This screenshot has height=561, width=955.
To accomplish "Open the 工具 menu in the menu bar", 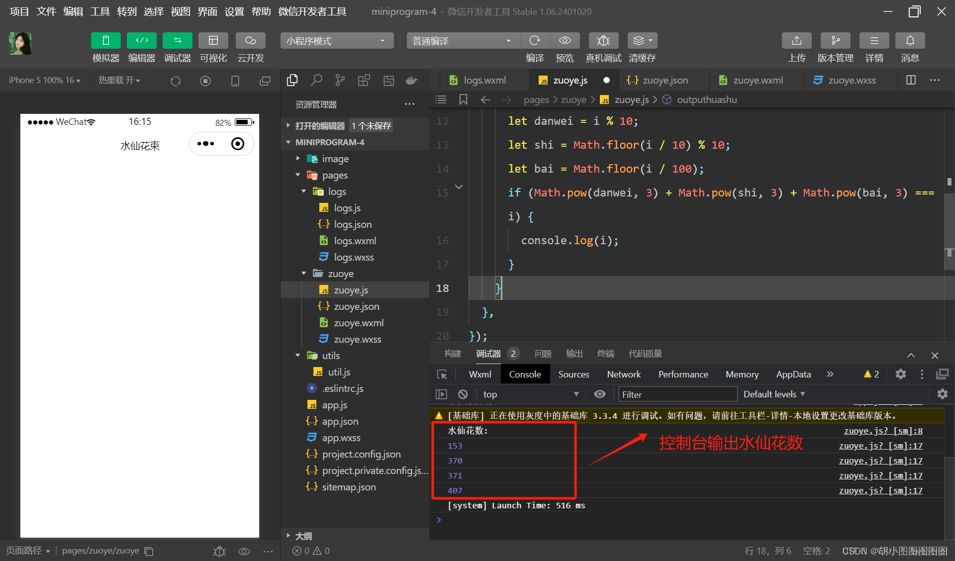I will pyautogui.click(x=100, y=11).
